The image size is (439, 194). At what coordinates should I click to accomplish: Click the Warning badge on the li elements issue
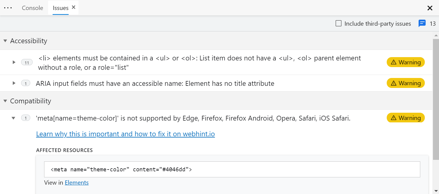tap(405, 62)
